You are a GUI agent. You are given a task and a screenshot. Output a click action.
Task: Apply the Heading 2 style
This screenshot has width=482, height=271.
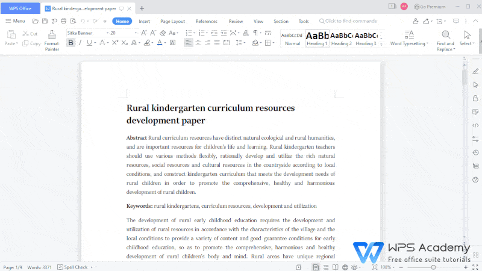[x=342, y=39]
